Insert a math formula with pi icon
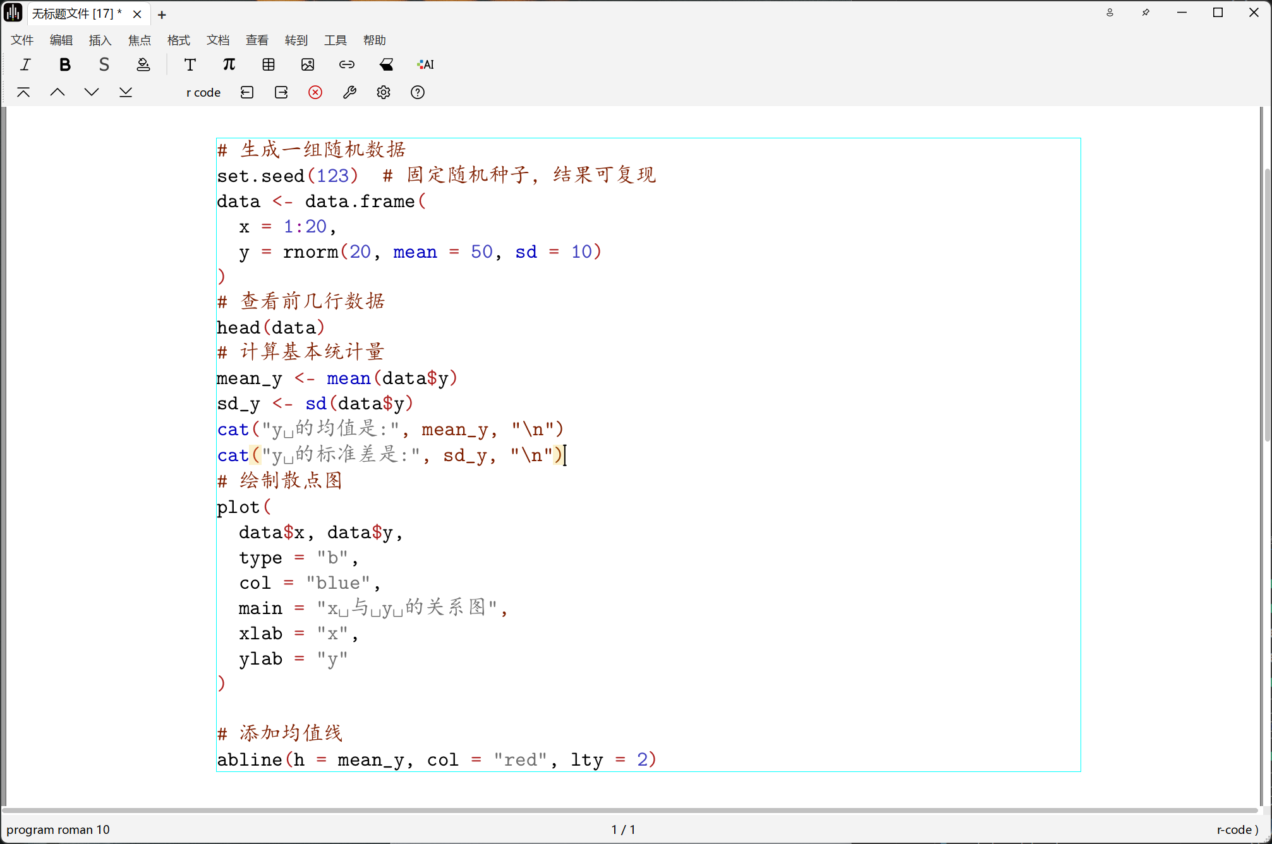 pyautogui.click(x=229, y=64)
